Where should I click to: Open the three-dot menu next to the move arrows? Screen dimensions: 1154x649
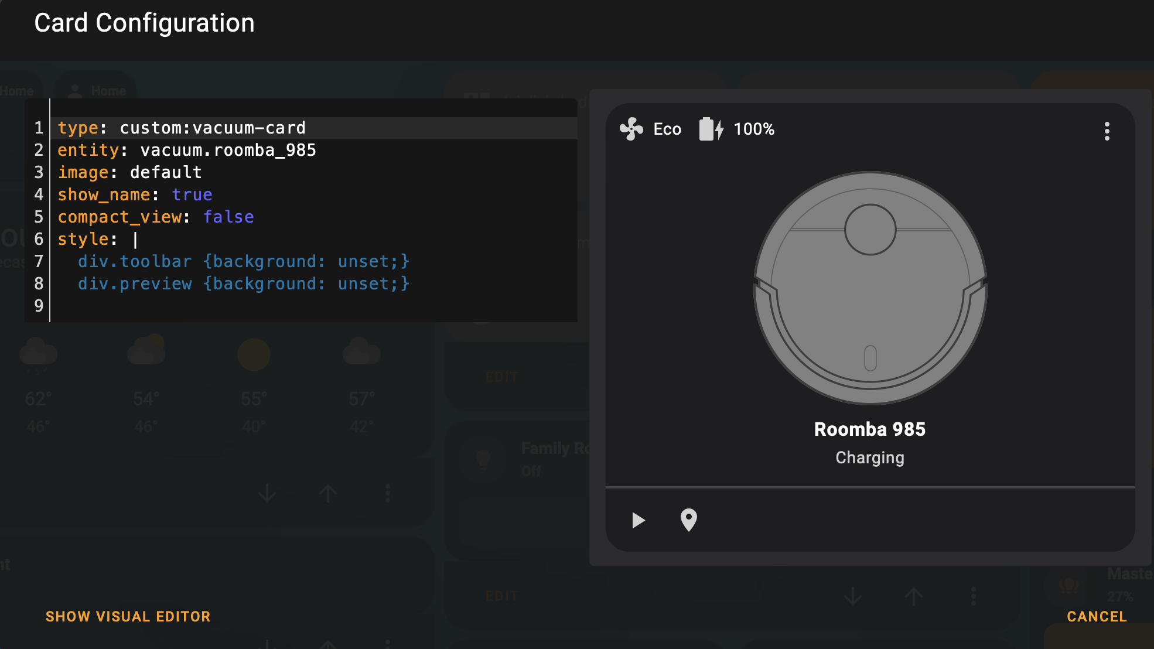click(x=387, y=494)
